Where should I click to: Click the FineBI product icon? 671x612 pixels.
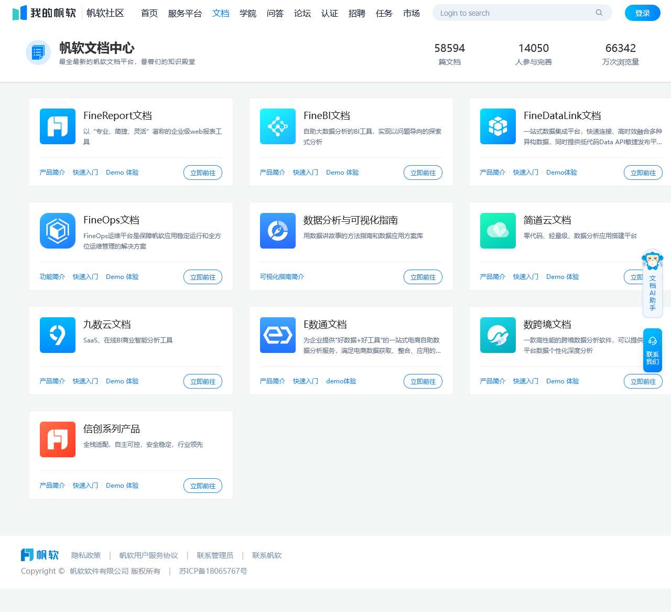pos(278,126)
